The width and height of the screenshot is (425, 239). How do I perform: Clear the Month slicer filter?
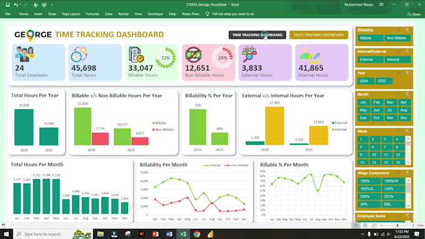[407, 94]
